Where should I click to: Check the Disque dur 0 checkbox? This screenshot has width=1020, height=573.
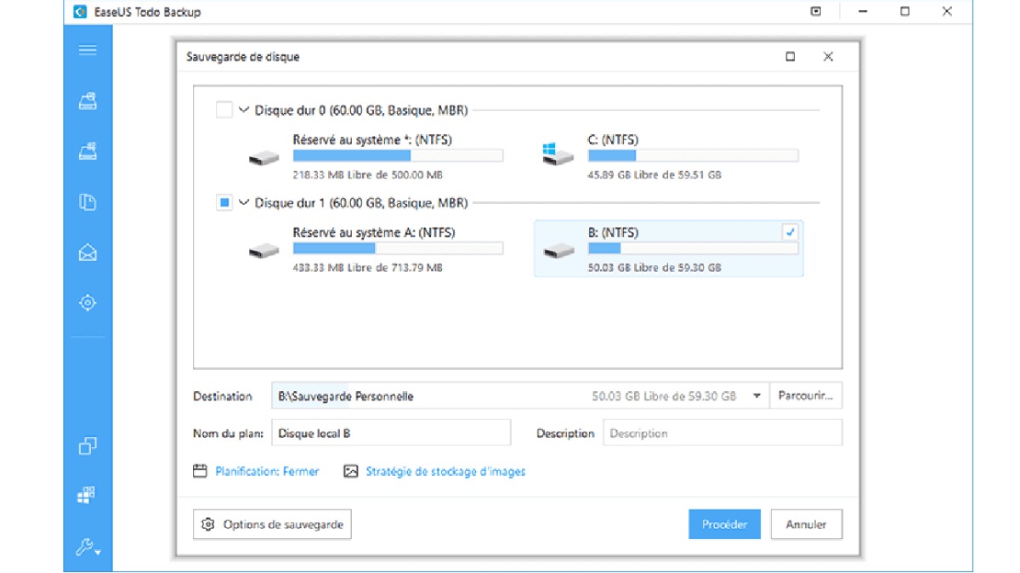(224, 110)
